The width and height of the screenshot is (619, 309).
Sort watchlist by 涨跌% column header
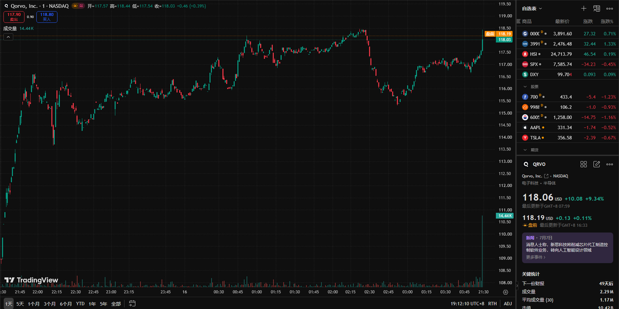click(607, 21)
